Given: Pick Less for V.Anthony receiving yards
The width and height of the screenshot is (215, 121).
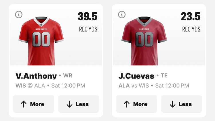Looking at the screenshot, I should click(78, 104).
